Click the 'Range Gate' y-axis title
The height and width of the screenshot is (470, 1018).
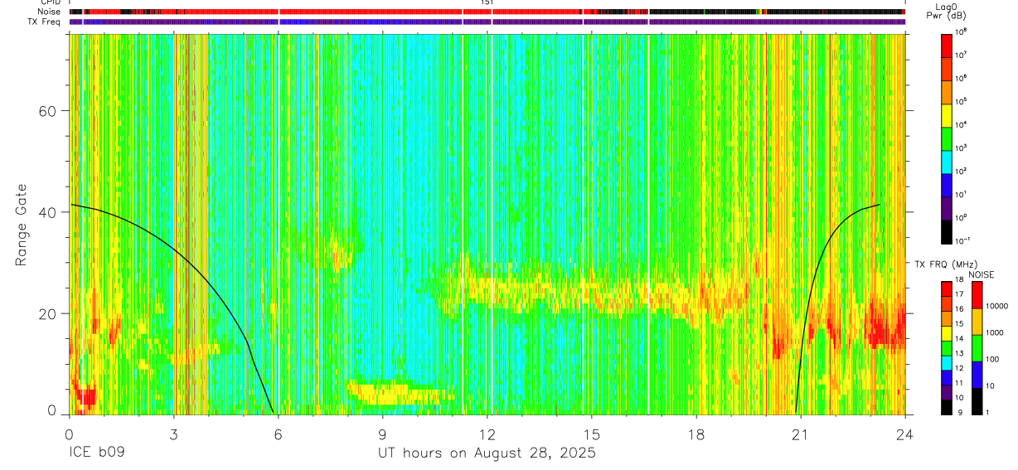tap(21, 225)
